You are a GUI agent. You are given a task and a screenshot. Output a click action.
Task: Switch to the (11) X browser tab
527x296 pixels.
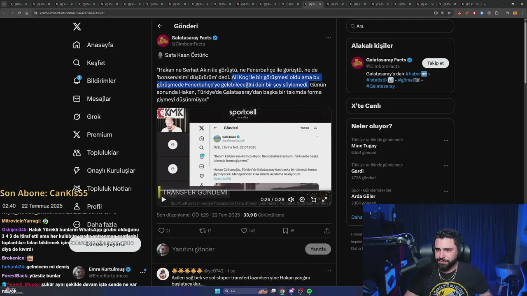click(x=469, y=4)
